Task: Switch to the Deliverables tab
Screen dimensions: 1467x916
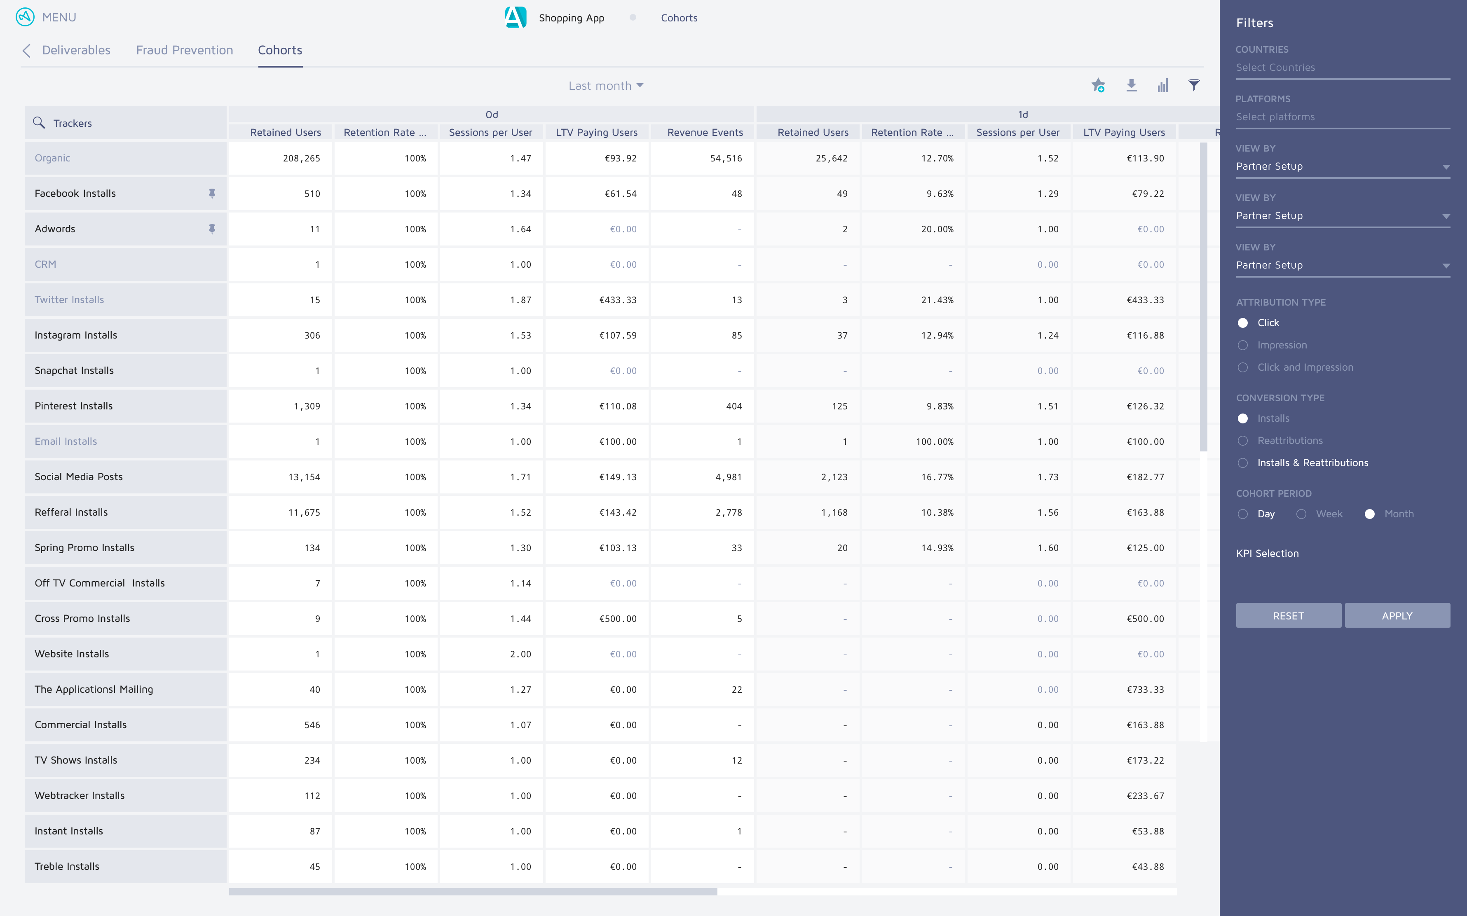Action: [76, 50]
